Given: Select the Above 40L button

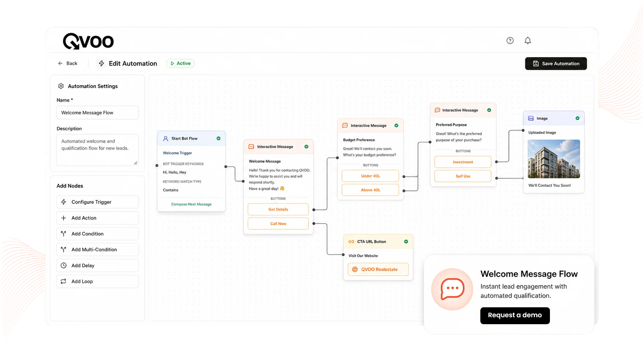Looking at the screenshot, I should pos(370,190).
